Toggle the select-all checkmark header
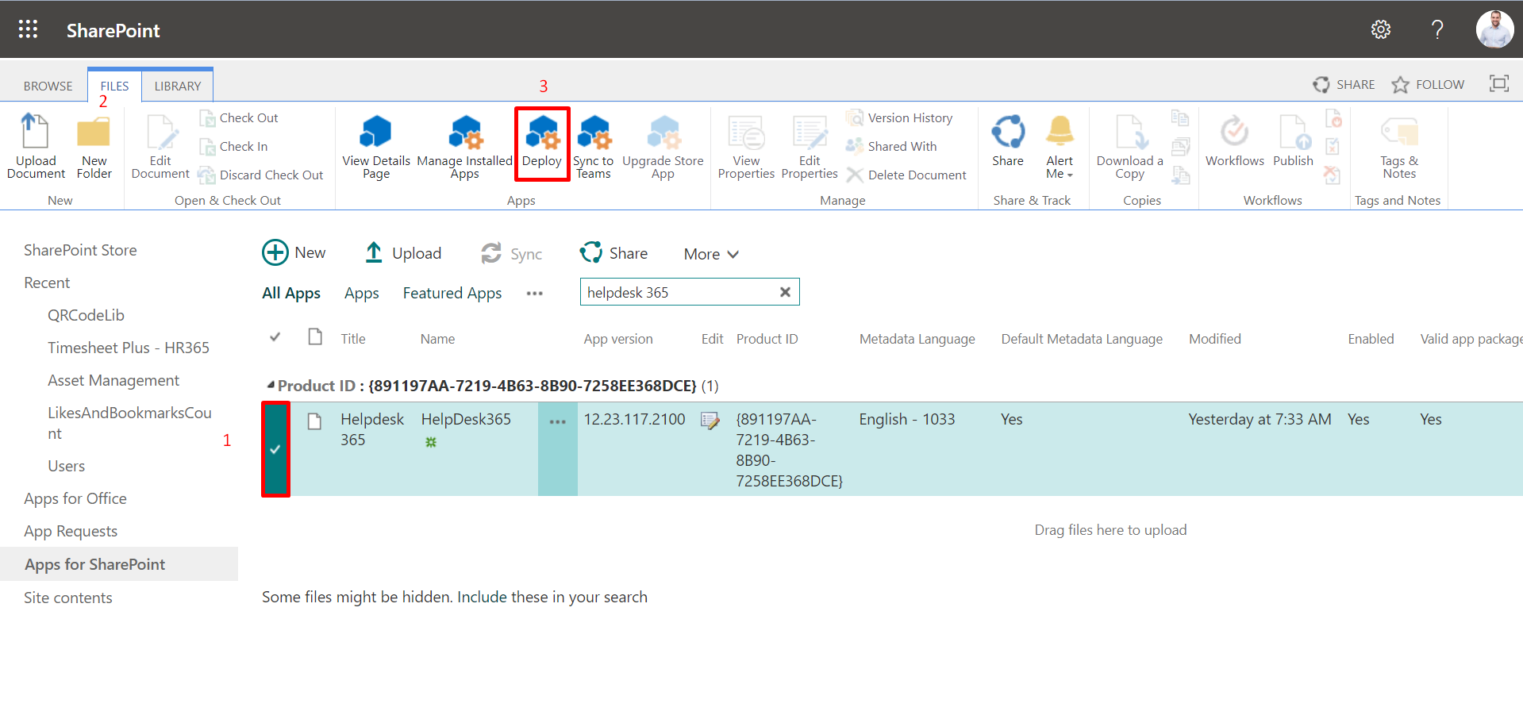This screenshot has width=1523, height=715. tap(275, 337)
